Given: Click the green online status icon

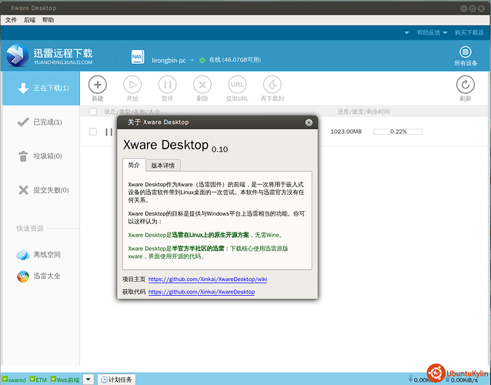Looking at the screenshot, I should point(202,60).
